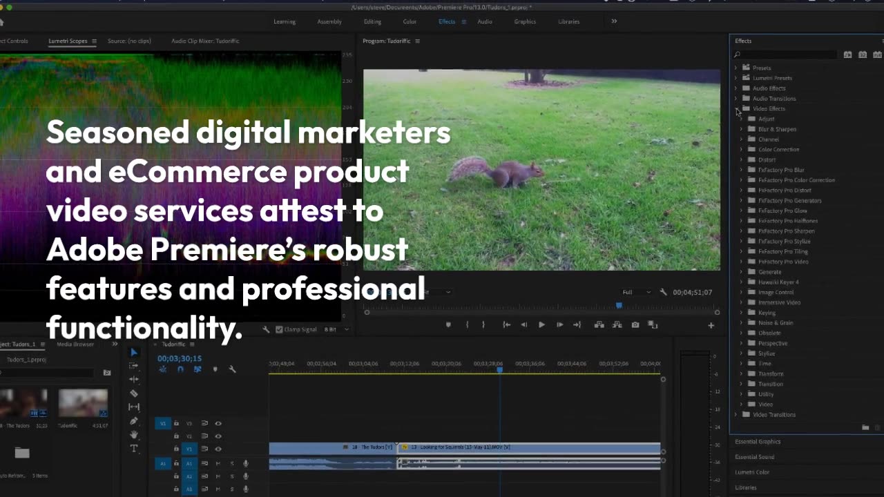Switch to the Assembly workspace

329,21
